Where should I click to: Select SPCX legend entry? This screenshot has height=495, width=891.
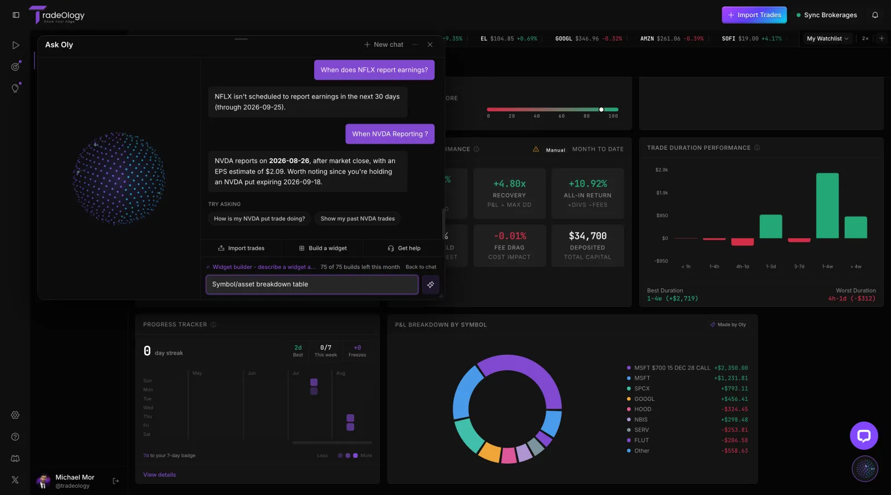(687, 389)
